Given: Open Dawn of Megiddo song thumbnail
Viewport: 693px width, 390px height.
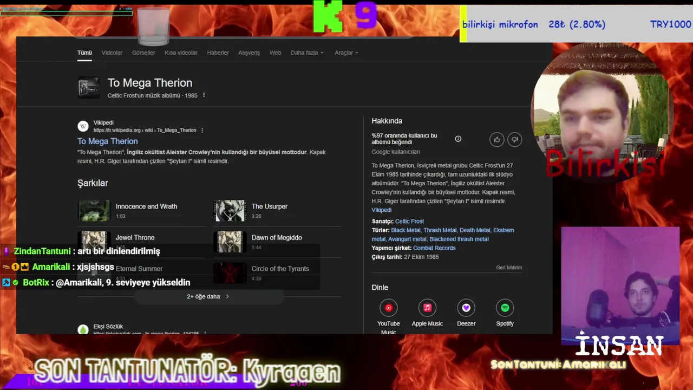Looking at the screenshot, I should point(230,242).
